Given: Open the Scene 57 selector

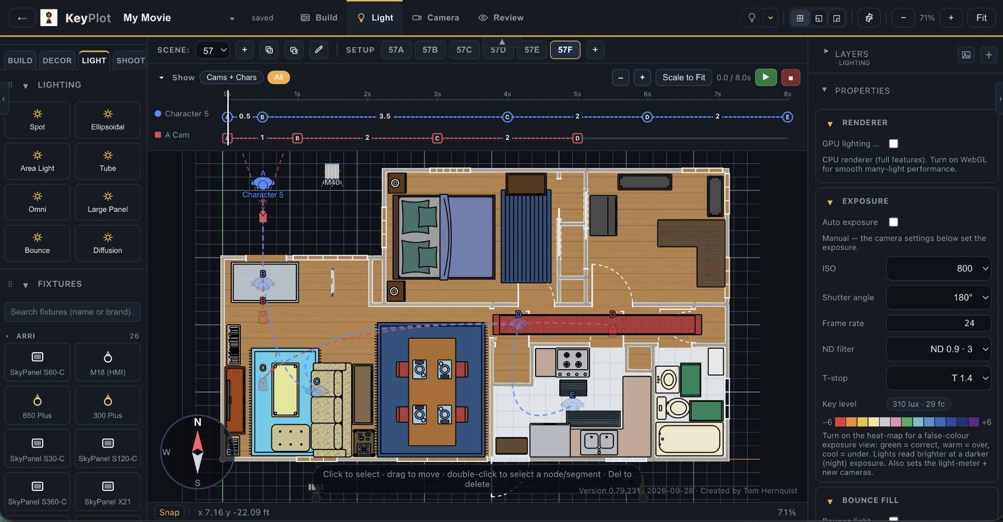Looking at the screenshot, I should 213,50.
